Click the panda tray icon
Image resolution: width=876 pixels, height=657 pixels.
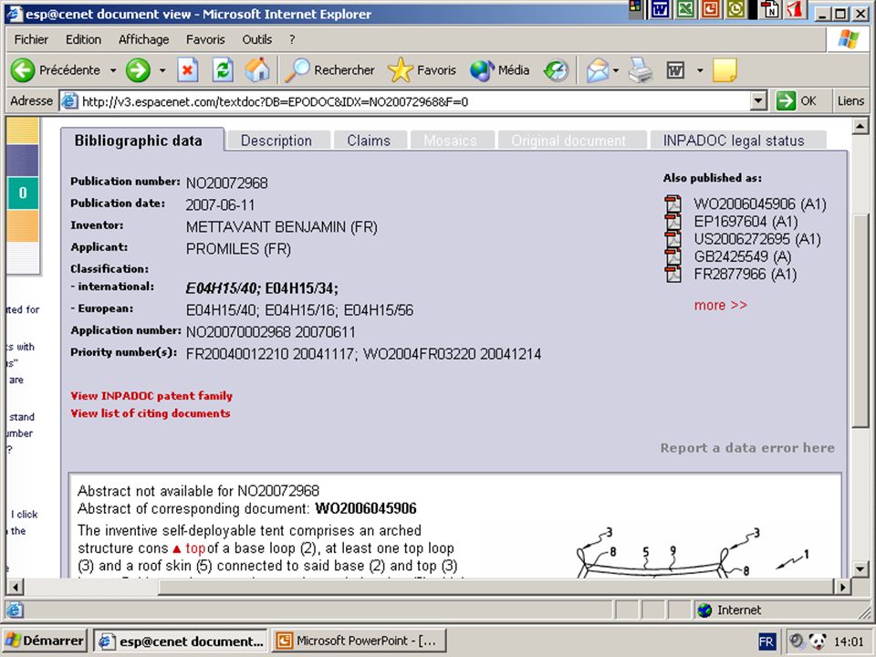pos(818,641)
